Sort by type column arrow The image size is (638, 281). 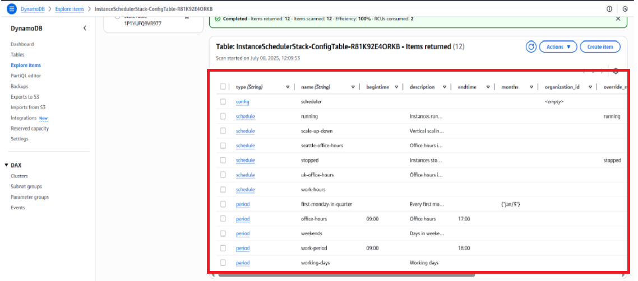pos(288,87)
